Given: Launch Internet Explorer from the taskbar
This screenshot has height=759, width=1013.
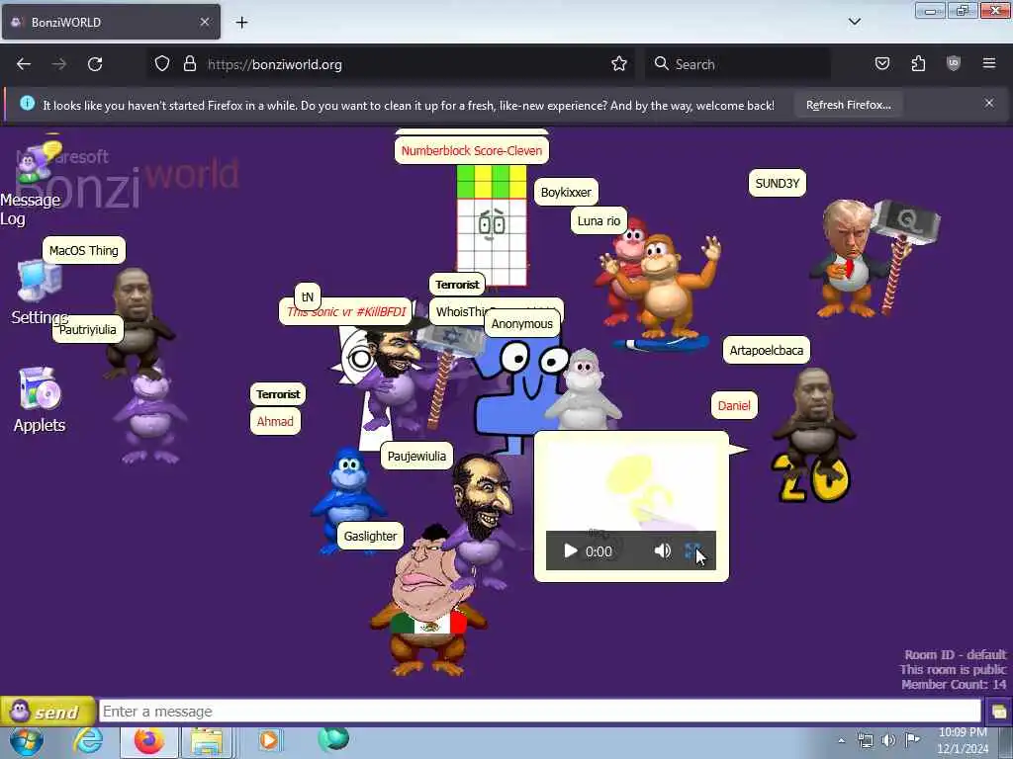Looking at the screenshot, I should click(x=88, y=742).
